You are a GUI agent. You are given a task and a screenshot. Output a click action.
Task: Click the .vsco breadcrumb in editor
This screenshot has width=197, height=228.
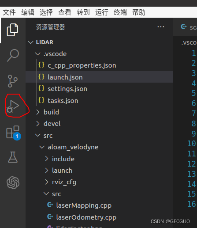point(189,42)
